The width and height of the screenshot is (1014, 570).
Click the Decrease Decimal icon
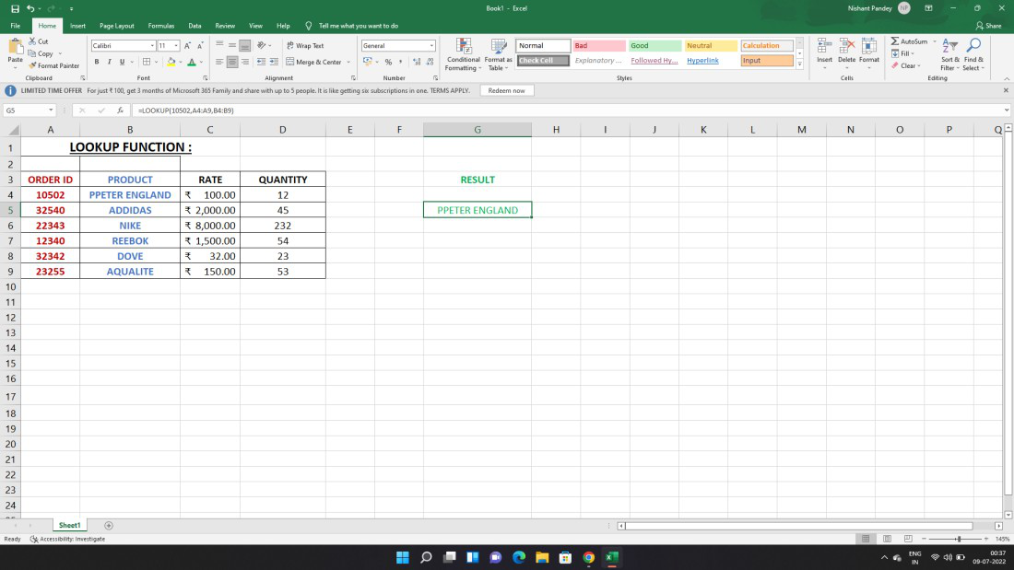pyautogui.click(x=430, y=62)
